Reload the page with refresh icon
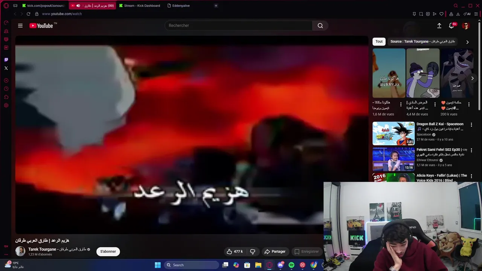482x271 pixels. point(28,14)
